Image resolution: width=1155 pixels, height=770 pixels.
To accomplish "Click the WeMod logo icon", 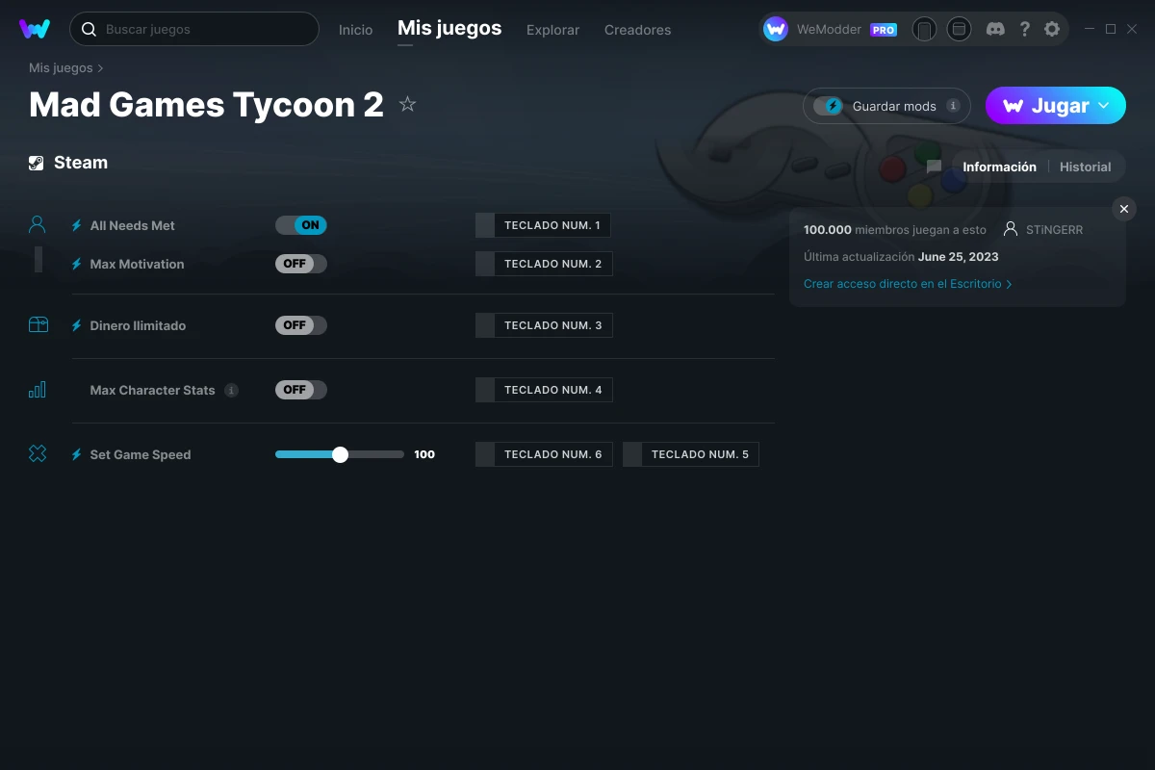I will click(x=35, y=29).
